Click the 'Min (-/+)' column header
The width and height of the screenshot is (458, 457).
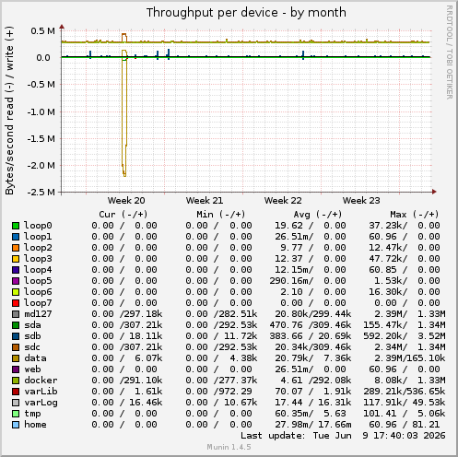(x=221, y=215)
